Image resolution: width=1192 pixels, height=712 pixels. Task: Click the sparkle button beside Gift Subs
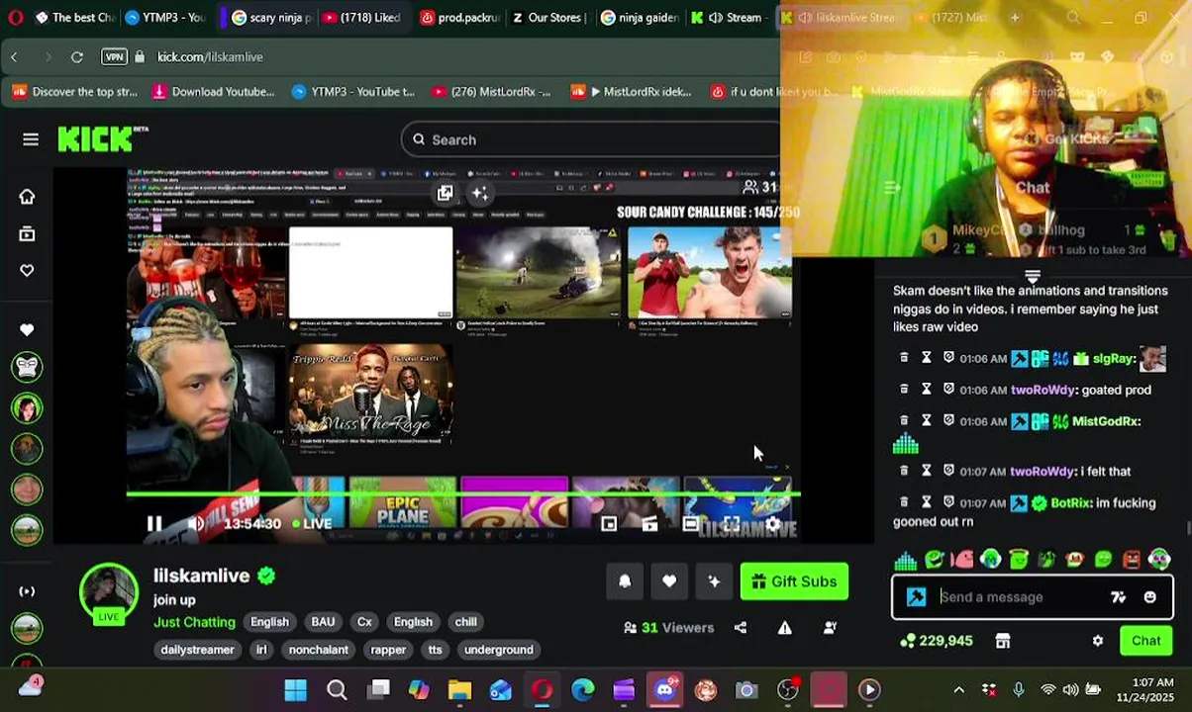tap(714, 581)
